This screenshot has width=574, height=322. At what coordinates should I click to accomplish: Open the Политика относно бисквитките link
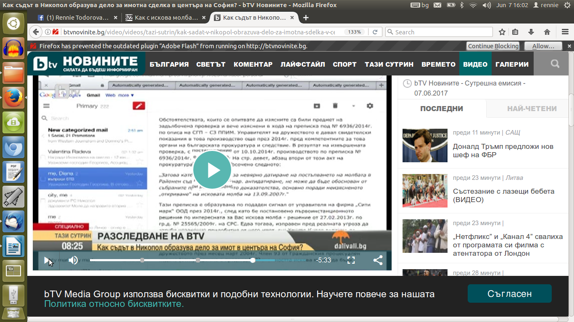pyautogui.click(x=114, y=304)
